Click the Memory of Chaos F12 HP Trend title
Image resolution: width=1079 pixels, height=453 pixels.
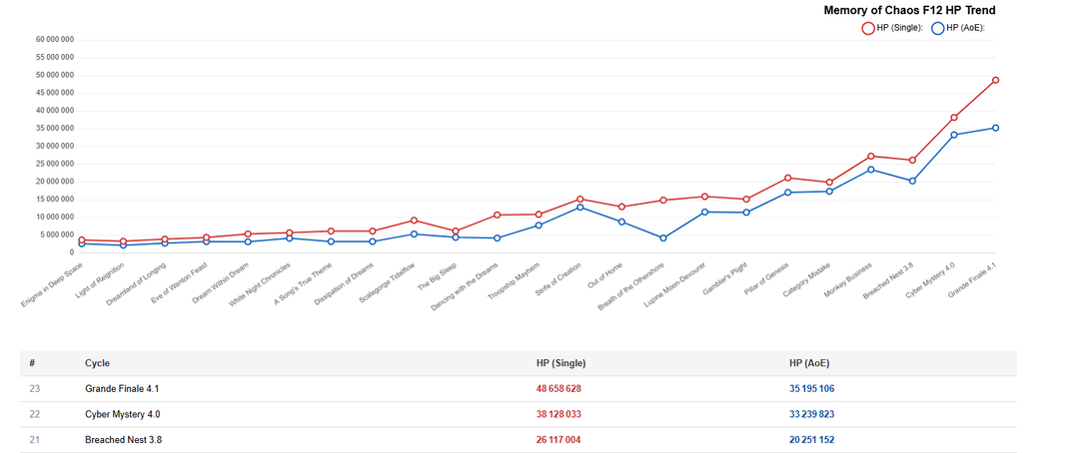(909, 10)
